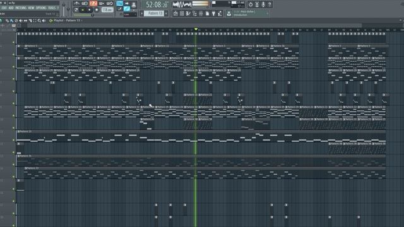The image size is (404, 227).
Task: Toggle wait for input before recording
Action: click(85, 3)
